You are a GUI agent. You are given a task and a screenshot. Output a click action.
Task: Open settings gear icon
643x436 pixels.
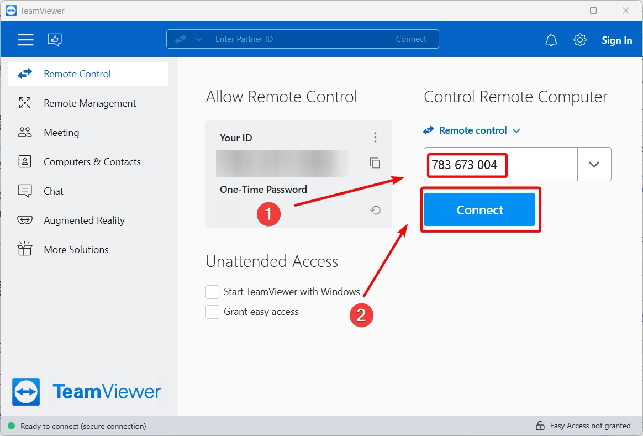(580, 40)
